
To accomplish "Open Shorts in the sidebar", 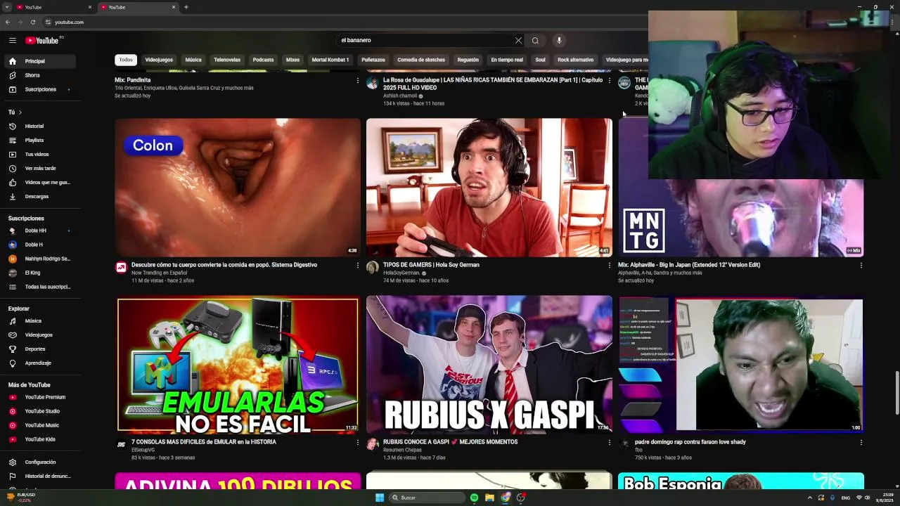I will coord(40,75).
